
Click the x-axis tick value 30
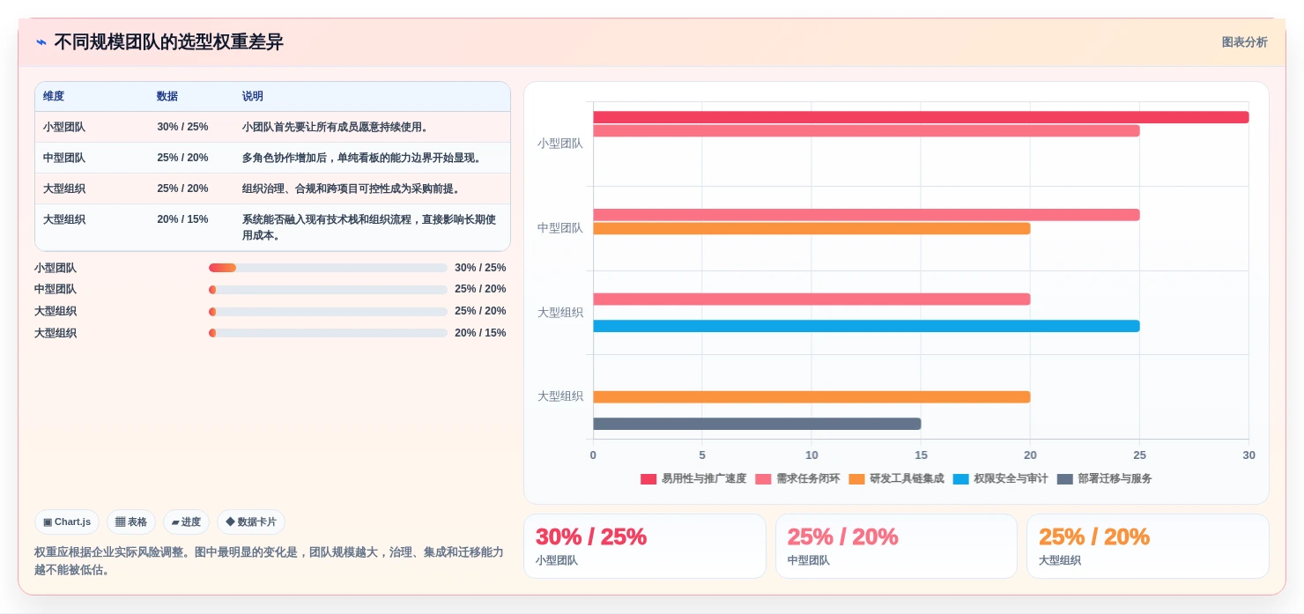(1248, 455)
